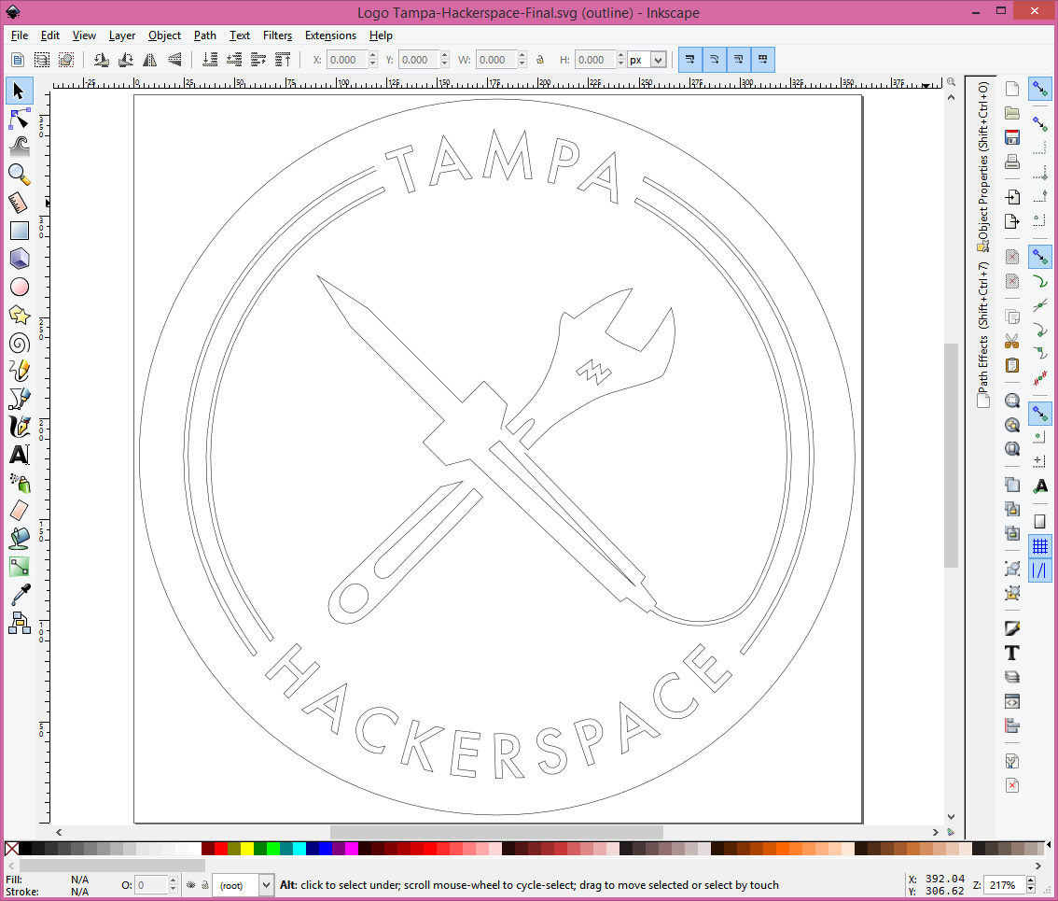Select the Measure ruler tool
The width and height of the screenshot is (1058, 901).
[19, 203]
